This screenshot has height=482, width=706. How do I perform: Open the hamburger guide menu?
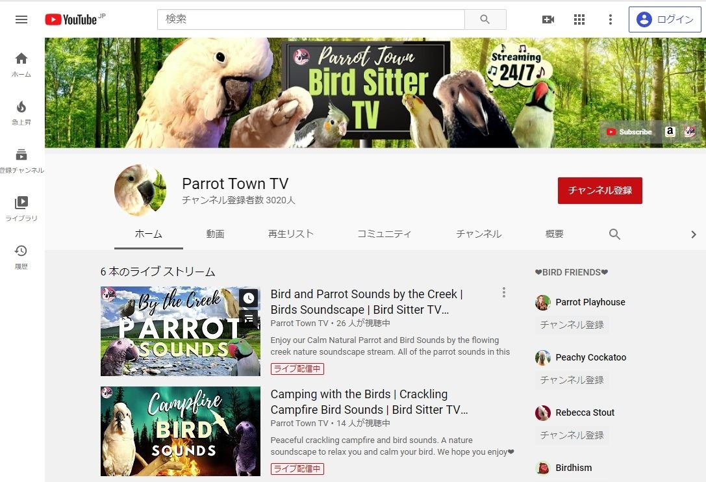coord(21,19)
